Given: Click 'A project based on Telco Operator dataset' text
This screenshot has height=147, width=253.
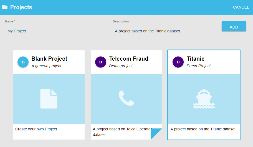Looking at the screenshot, I should click(x=122, y=132).
